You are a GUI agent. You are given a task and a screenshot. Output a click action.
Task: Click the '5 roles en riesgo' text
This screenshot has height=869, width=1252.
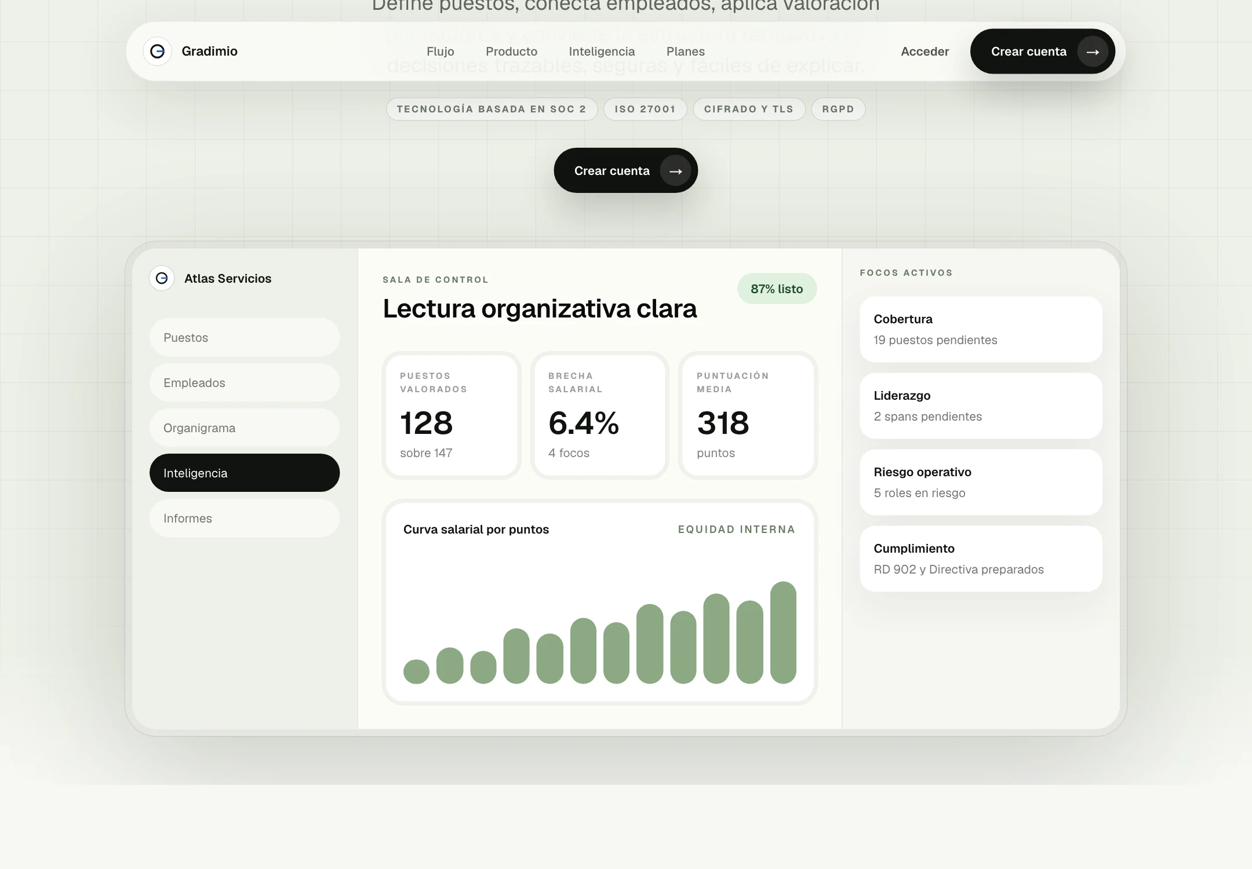tap(919, 493)
